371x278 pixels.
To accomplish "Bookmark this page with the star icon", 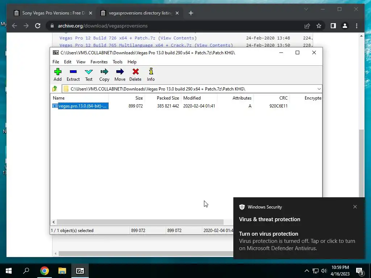I will coord(319,26).
